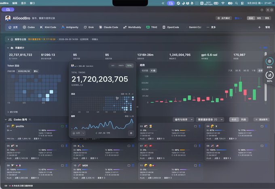The image size is (275, 189).
Task: Click the scrollbar beside the trend chart
Action: click(x=266, y=77)
